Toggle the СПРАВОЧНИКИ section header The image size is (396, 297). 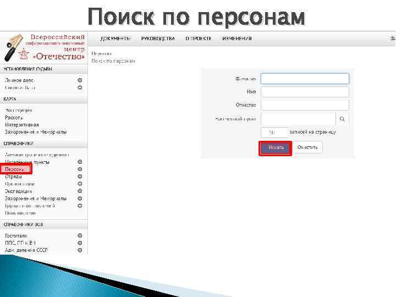(43, 144)
